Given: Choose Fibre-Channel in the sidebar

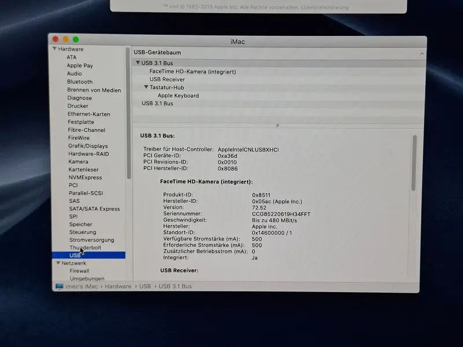Looking at the screenshot, I should 86,130.
